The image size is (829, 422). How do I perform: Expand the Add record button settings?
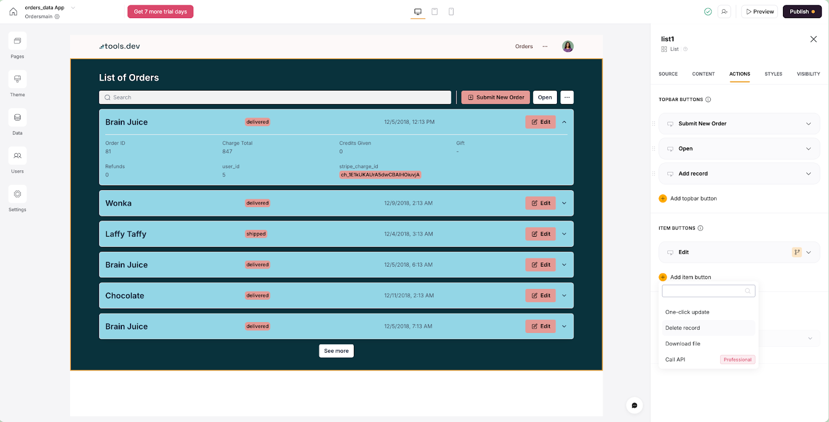tap(808, 174)
